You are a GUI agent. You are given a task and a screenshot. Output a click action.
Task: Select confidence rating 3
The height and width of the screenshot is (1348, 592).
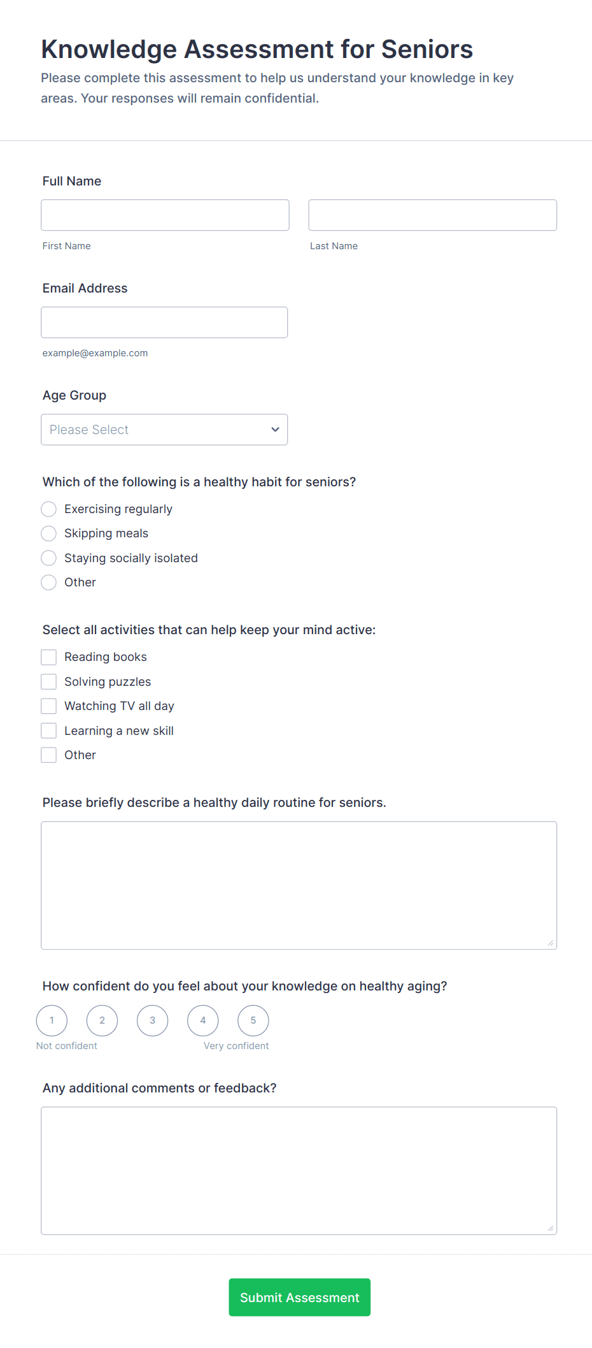(152, 1020)
